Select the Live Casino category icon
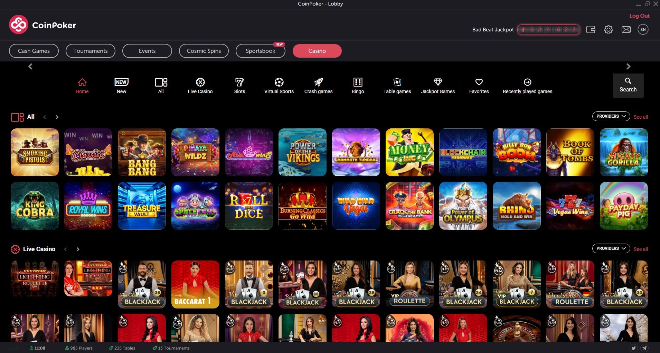This screenshot has width=660, height=353. pos(200,82)
